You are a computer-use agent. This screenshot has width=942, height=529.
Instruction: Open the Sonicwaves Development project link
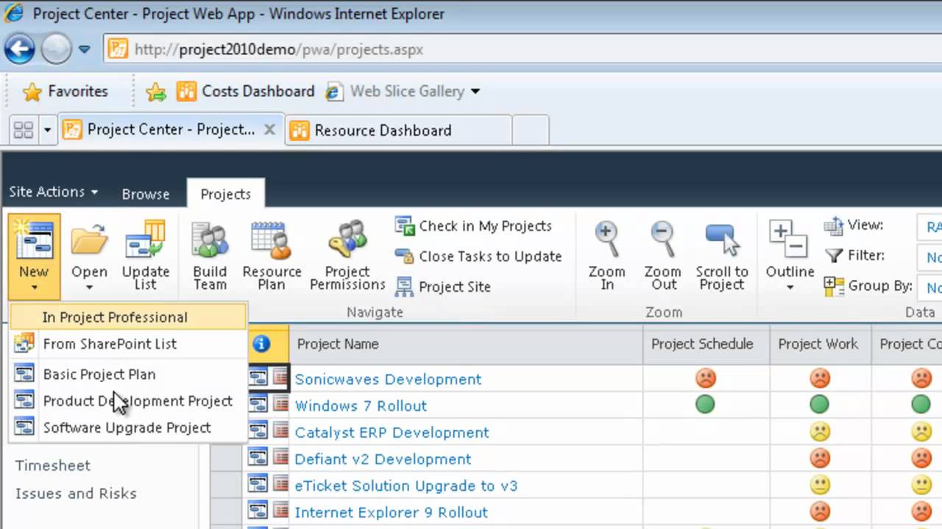388,379
